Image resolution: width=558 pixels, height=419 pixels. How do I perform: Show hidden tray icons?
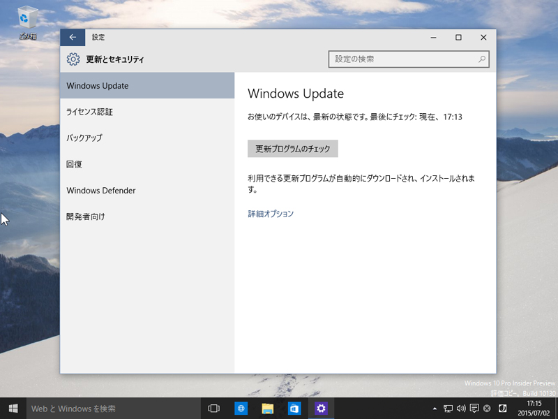tap(435, 409)
